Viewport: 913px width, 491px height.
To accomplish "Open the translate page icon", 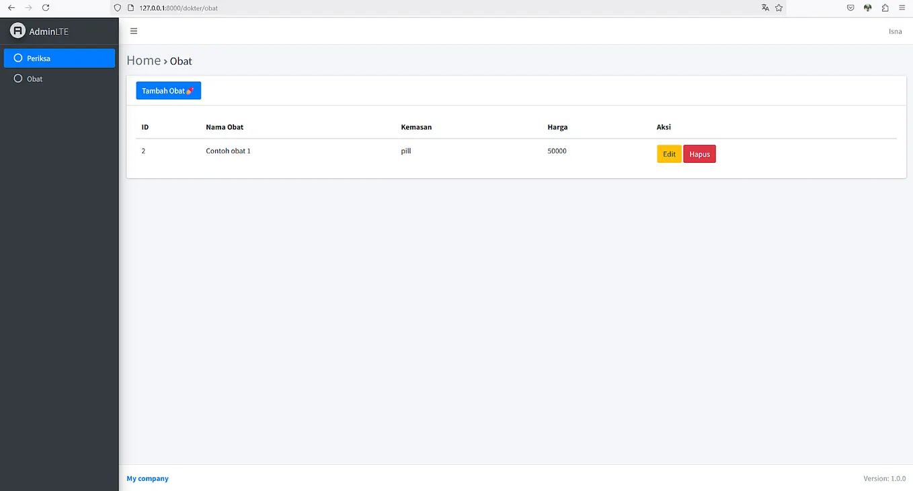I will (x=765, y=7).
